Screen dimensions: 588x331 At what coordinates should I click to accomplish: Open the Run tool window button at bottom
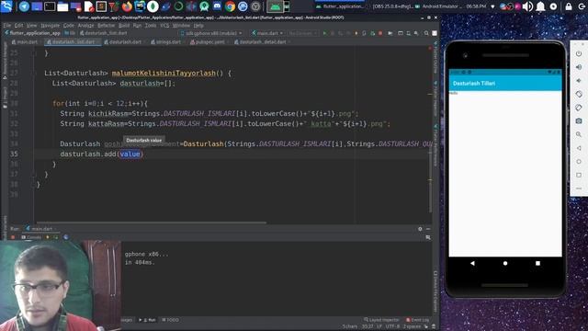click(147, 320)
